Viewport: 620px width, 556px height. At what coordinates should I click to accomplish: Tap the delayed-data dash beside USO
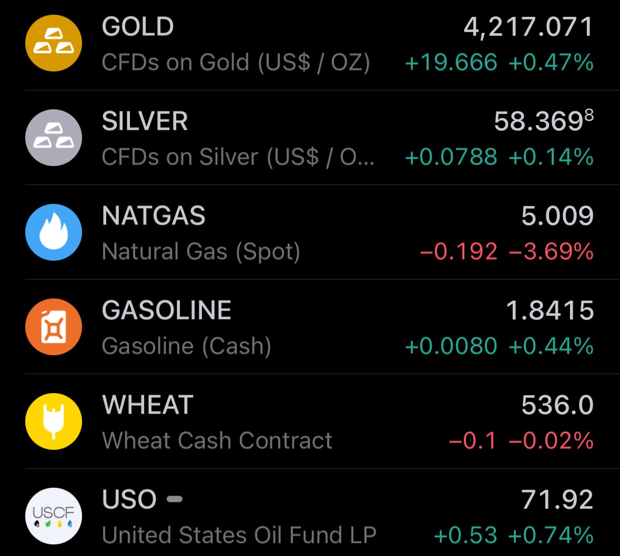click(175, 499)
